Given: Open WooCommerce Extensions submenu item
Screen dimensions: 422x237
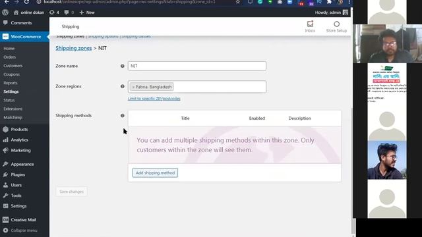Looking at the screenshot, I should click(13, 109).
